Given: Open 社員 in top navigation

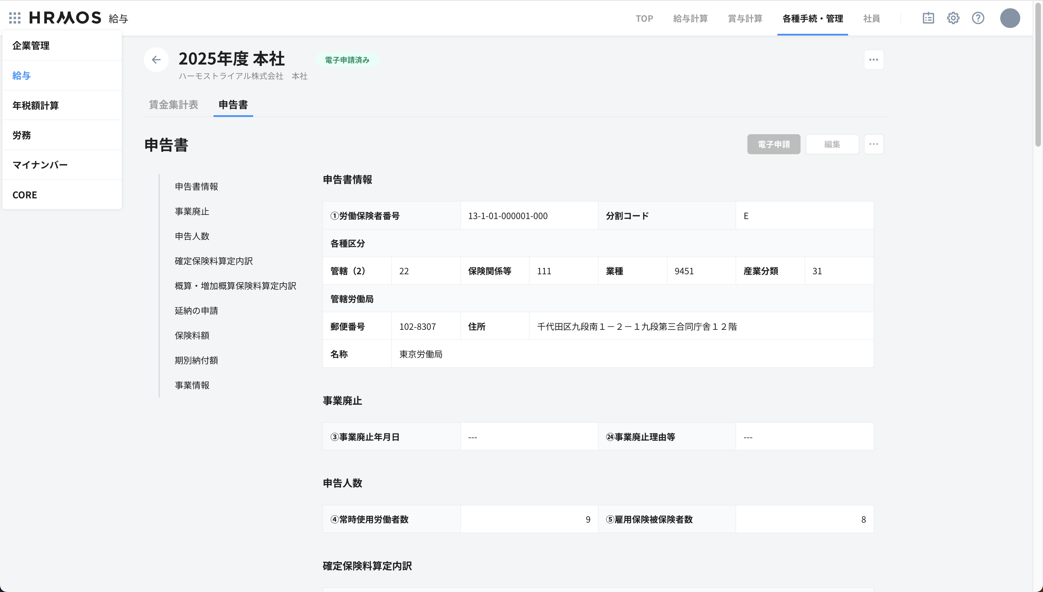Looking at the screenshot, I should 872,18.
